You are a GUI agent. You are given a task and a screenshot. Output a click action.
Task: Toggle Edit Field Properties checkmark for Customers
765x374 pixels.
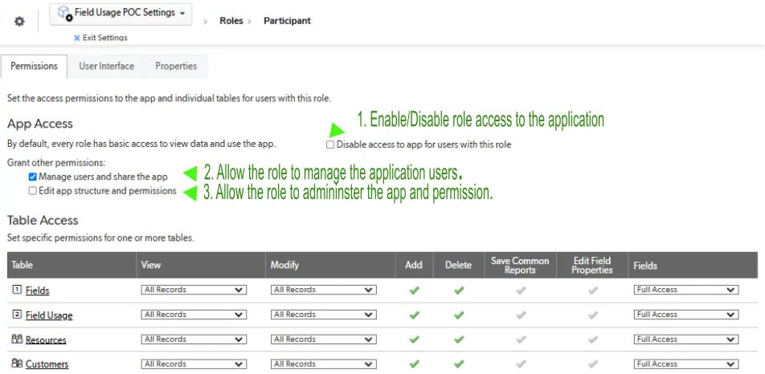coord(592,364)
